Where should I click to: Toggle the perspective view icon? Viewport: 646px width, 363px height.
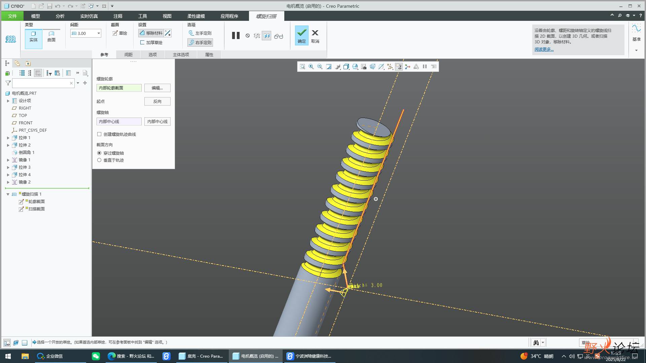point(372,67)
